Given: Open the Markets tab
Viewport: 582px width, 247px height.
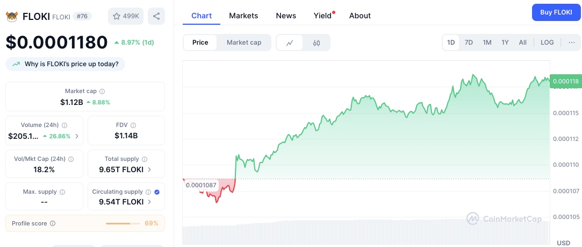Looking at the screenshot, I should click(243, 16).
